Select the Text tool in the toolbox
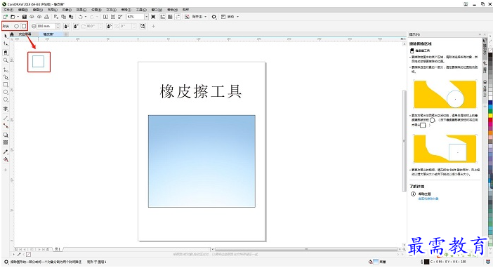 pyautogui.click(x=6, y=109)
